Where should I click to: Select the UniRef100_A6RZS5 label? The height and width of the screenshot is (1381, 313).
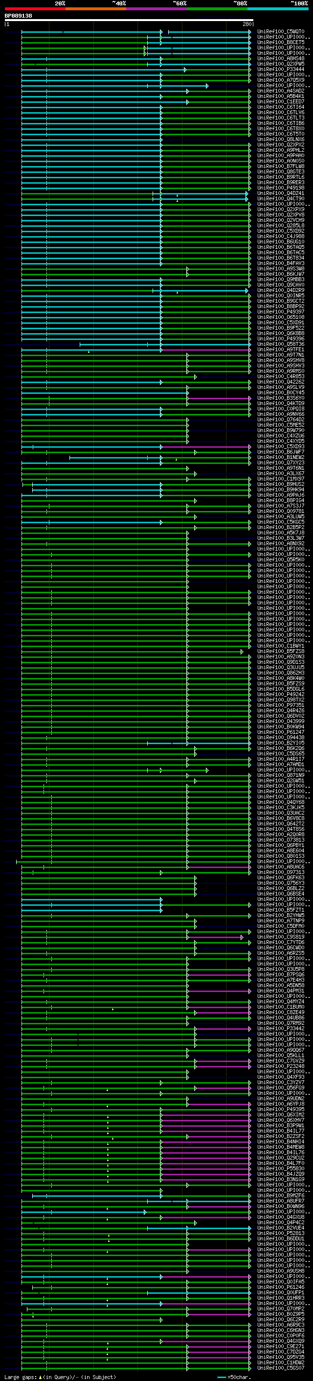(280, 953)
